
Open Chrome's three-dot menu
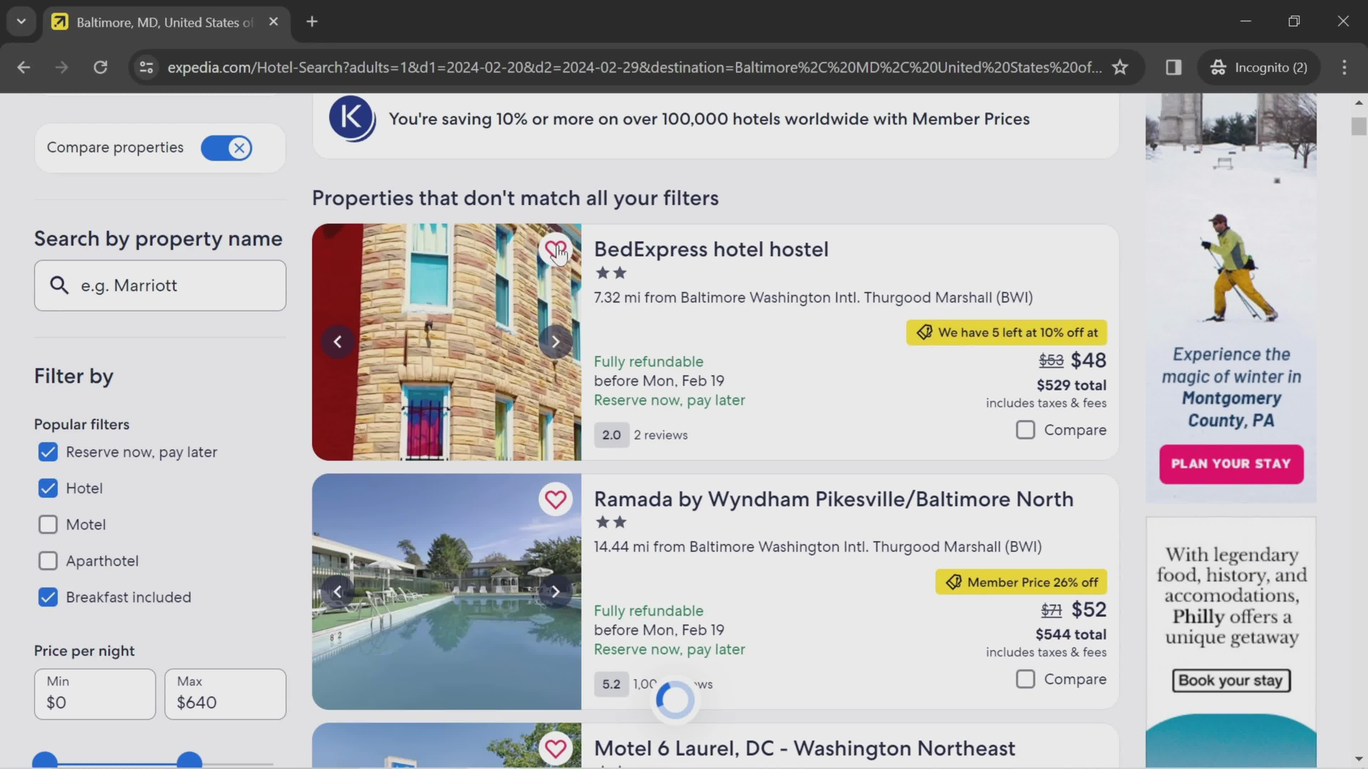pos(1344,67)
